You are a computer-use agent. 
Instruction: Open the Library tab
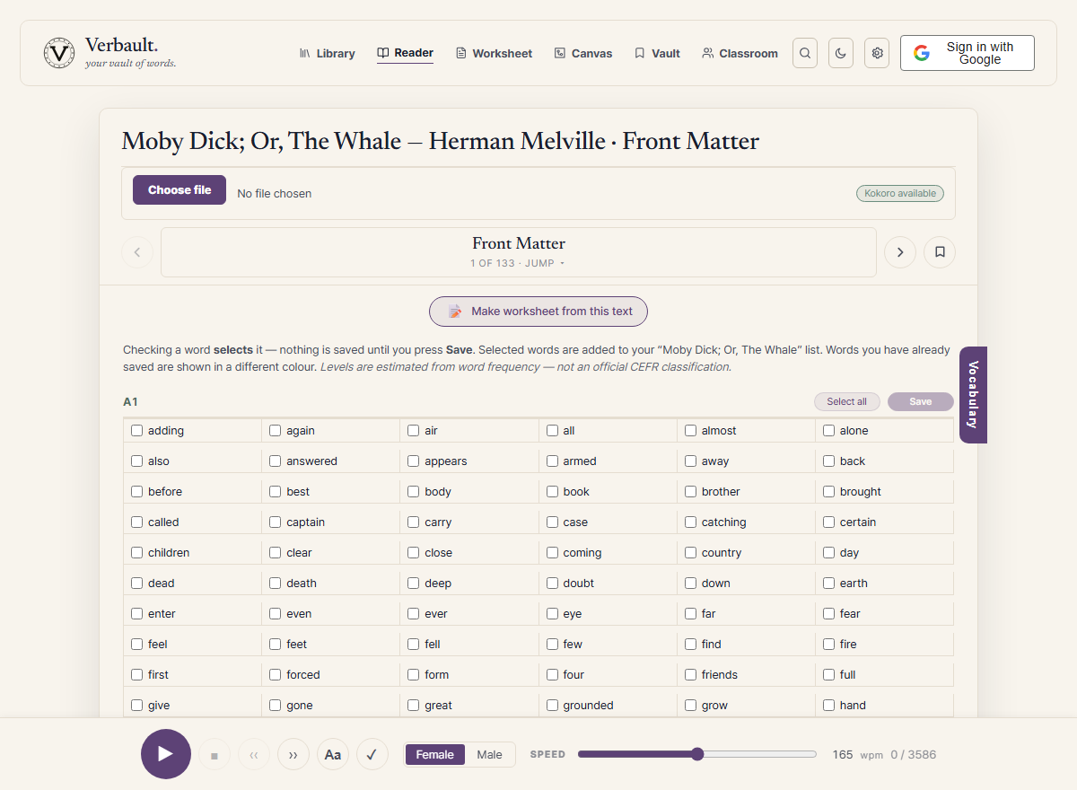[328, 53]
